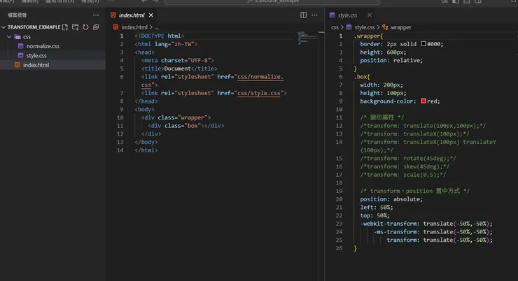The height and width of the screenshot is (281, 518).
Task: Switch to the index.html editor tab
Action: [x=132, y=15]
